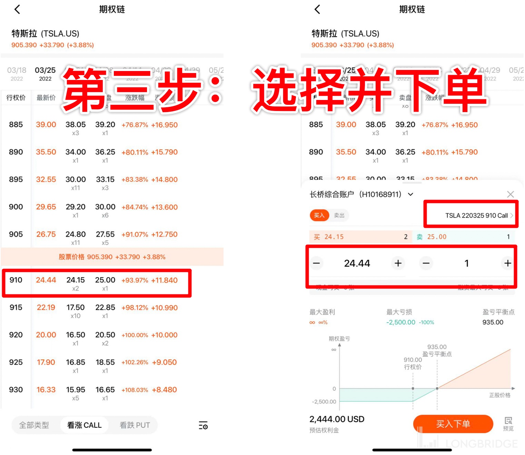Viewport: 525px width, 455px height.
Task: Open option chain filter settings icon
Action: pyautogui.click(x=203, y=425)
